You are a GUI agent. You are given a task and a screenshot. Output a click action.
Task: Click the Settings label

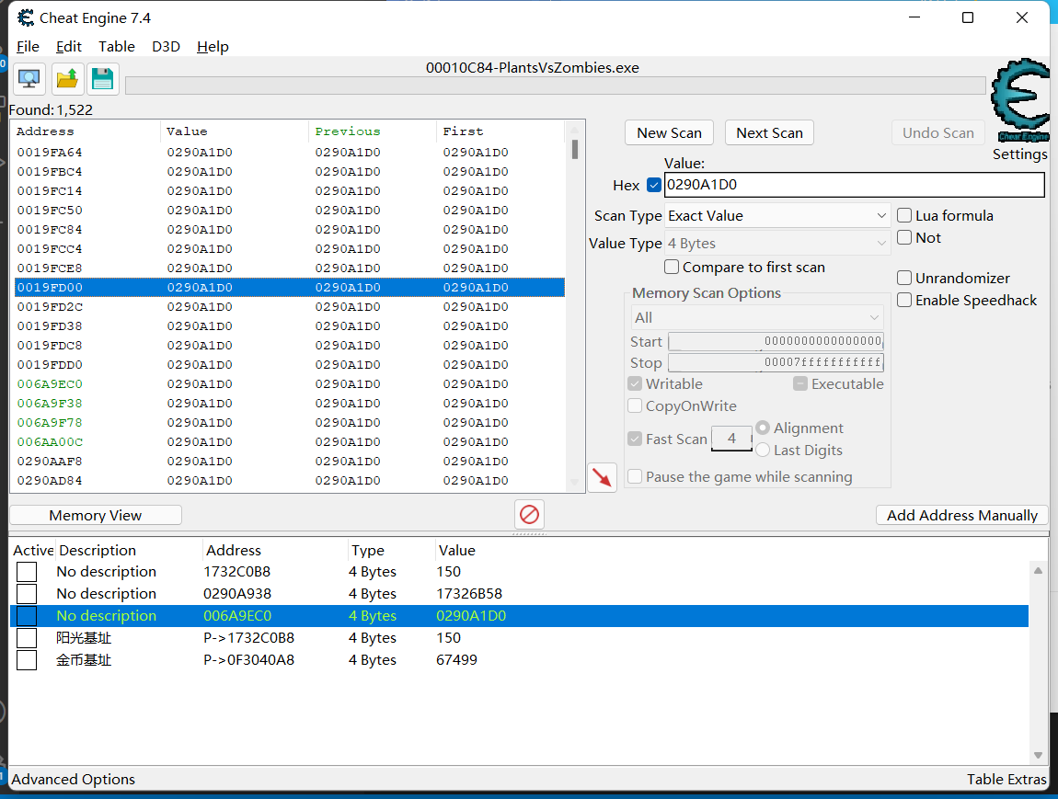(x=1019, y=154)
